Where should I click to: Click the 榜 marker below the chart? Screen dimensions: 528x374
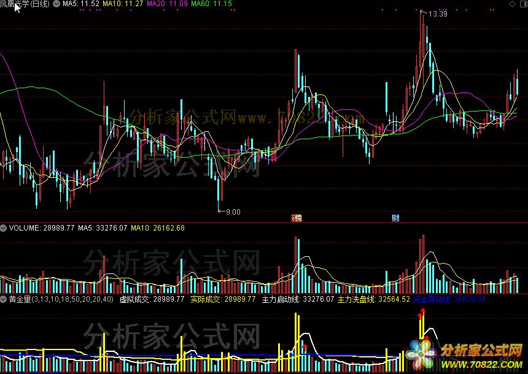click(297, 218)
